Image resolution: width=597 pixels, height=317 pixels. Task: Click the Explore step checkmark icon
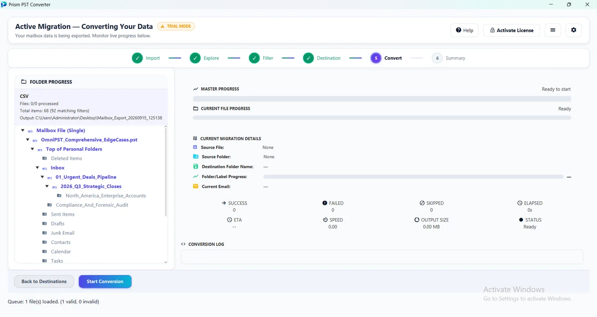click(x=195, y=58)
